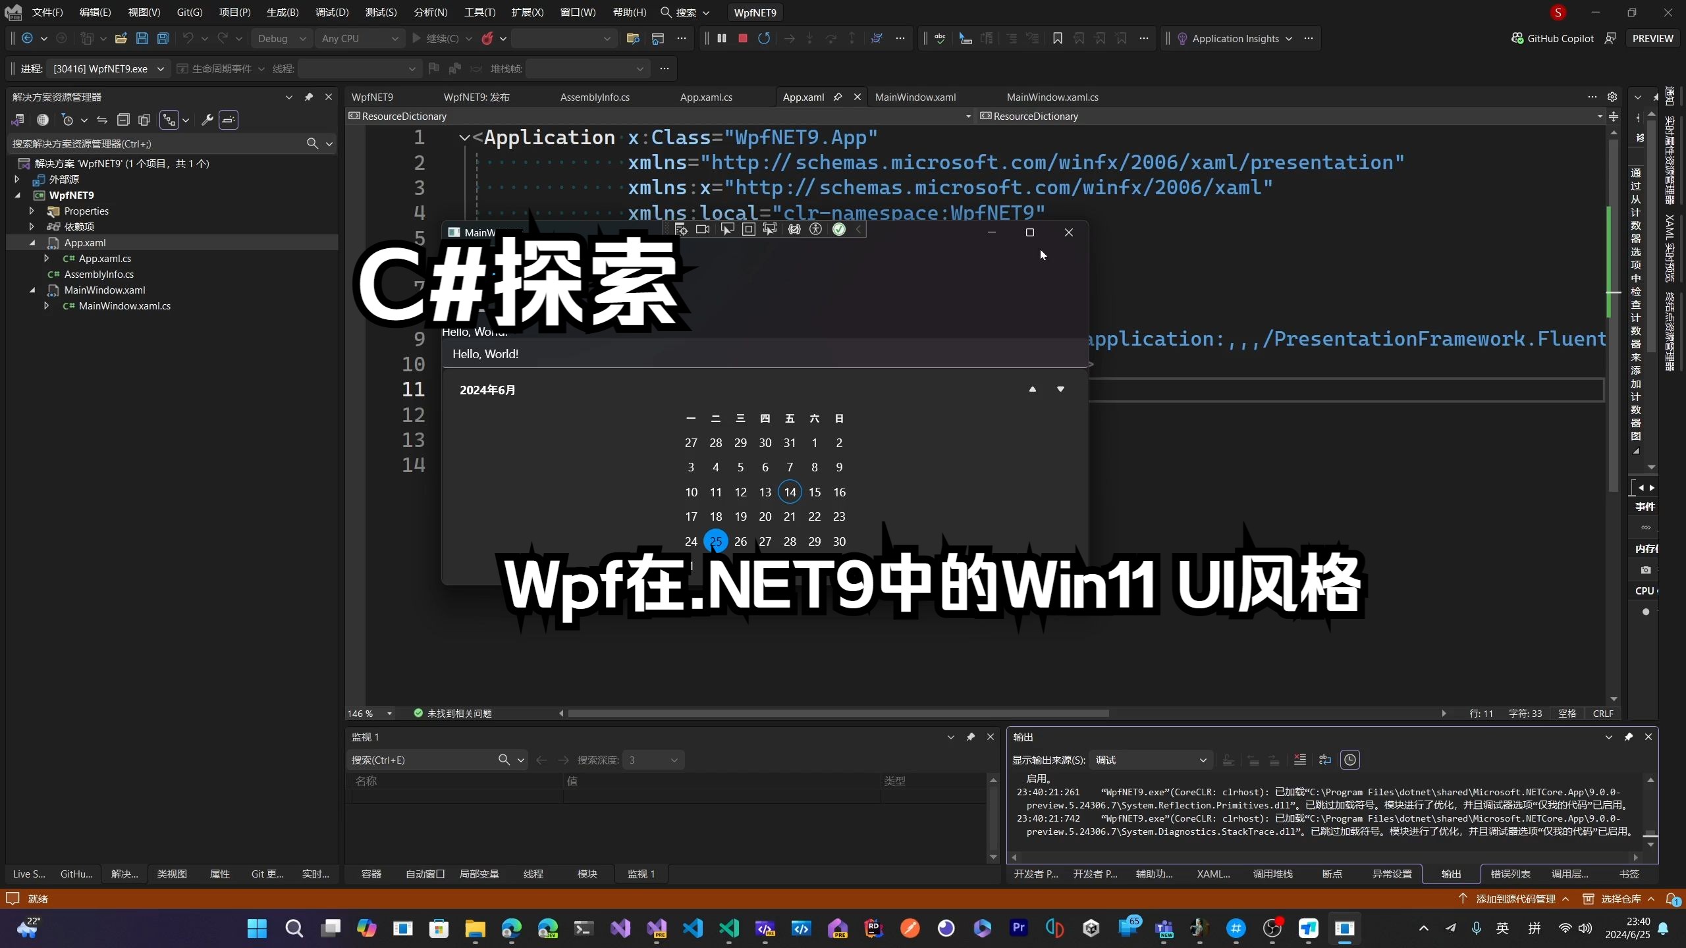Click the 2024年6月 calendar header

(487, 390)
